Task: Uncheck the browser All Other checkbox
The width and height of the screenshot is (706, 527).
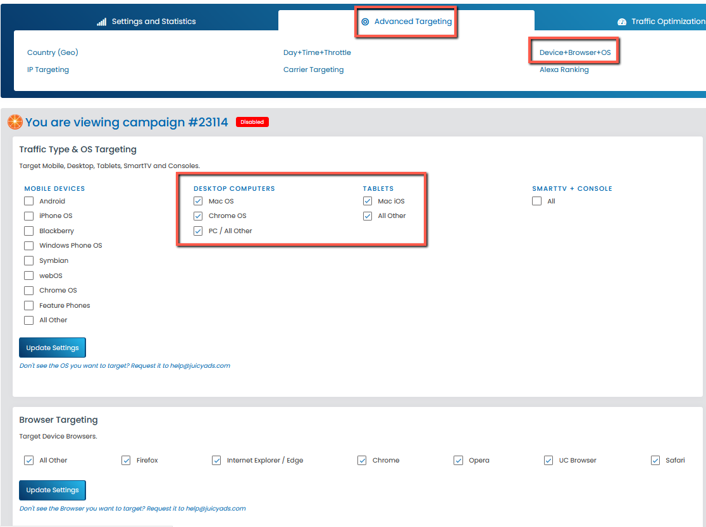Action: 29,460
